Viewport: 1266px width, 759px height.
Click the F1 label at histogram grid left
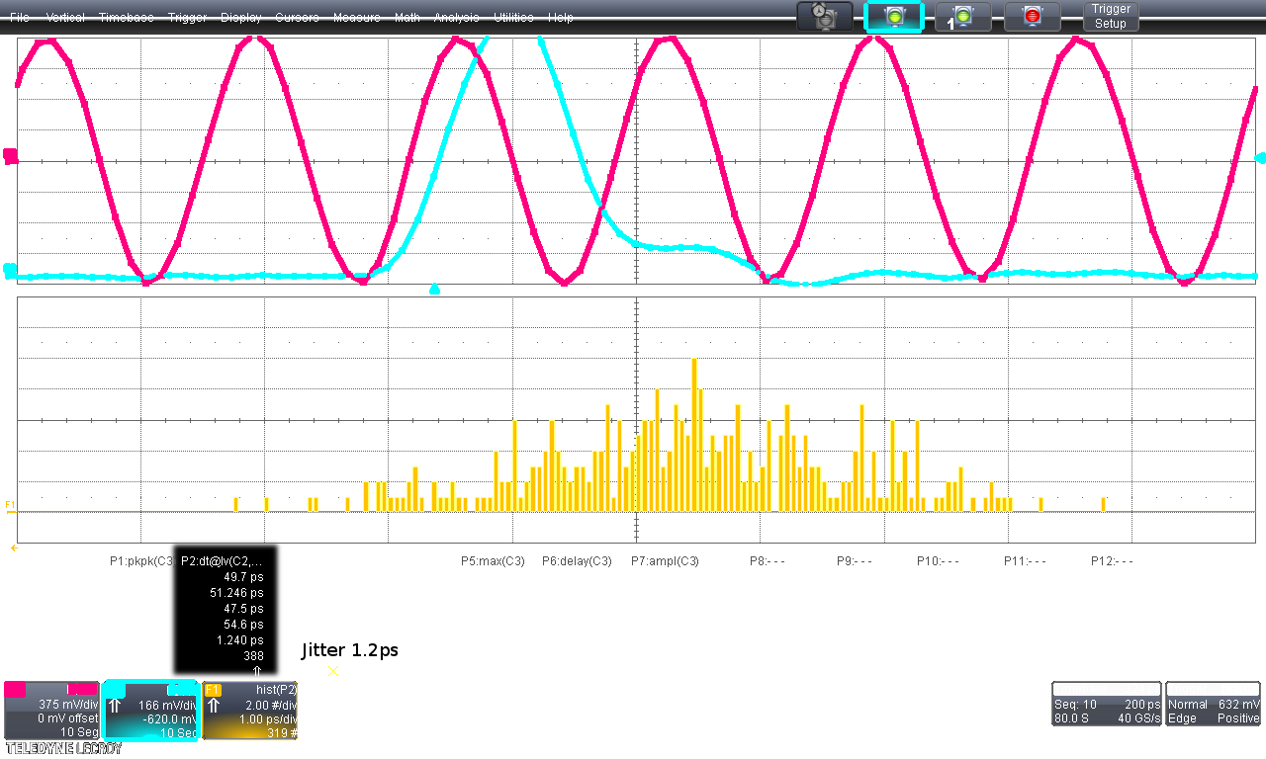pos(10,505)
